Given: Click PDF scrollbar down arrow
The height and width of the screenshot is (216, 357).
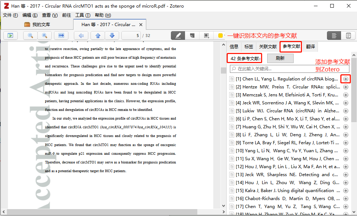Looking at the screenshot, I should (224, 206).
